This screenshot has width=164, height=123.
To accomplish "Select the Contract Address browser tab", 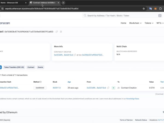I will click(45, 3).
